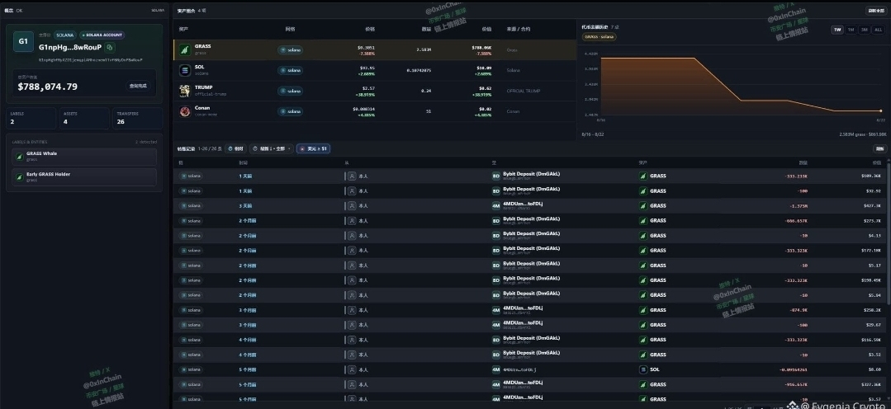Toggle the USD > $1 filter chip
891x409 pixels.
[x=313, y=148]
